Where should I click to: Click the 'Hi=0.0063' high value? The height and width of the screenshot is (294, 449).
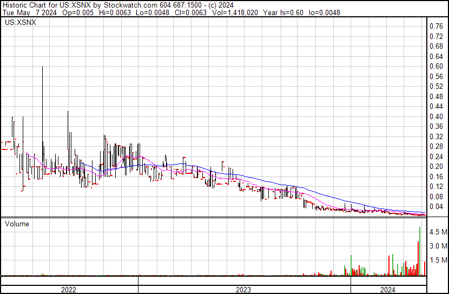click(115, 12)
